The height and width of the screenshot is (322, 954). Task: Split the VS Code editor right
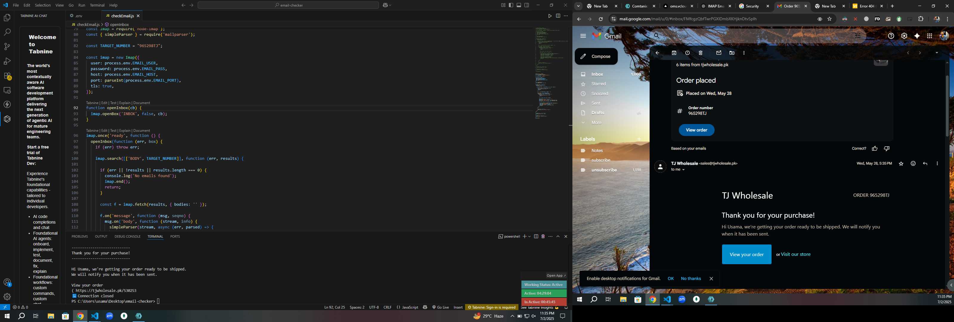(x=558, y=16)
